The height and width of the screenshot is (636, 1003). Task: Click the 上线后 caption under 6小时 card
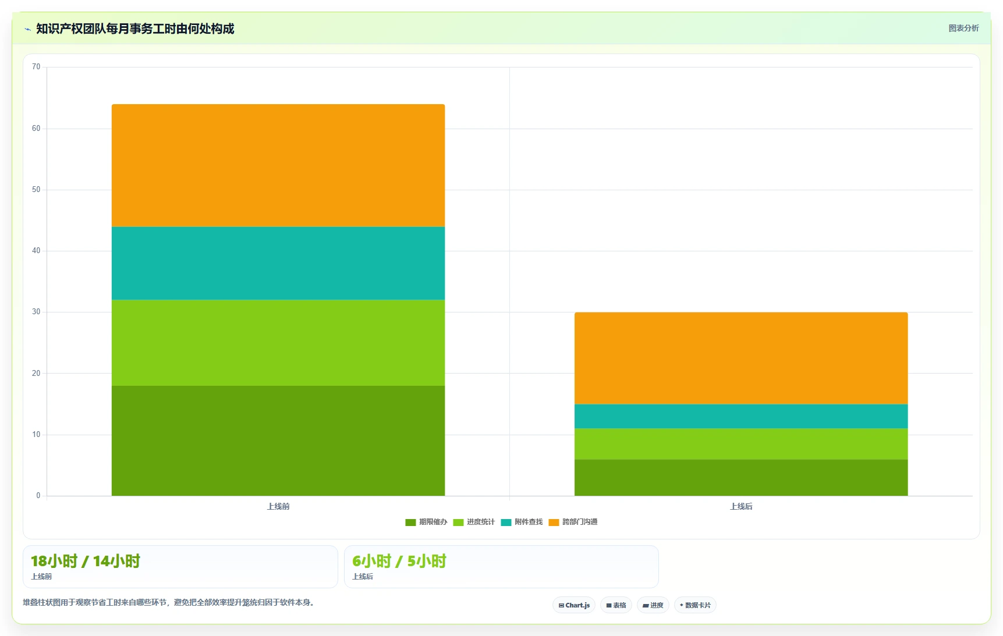363,577
